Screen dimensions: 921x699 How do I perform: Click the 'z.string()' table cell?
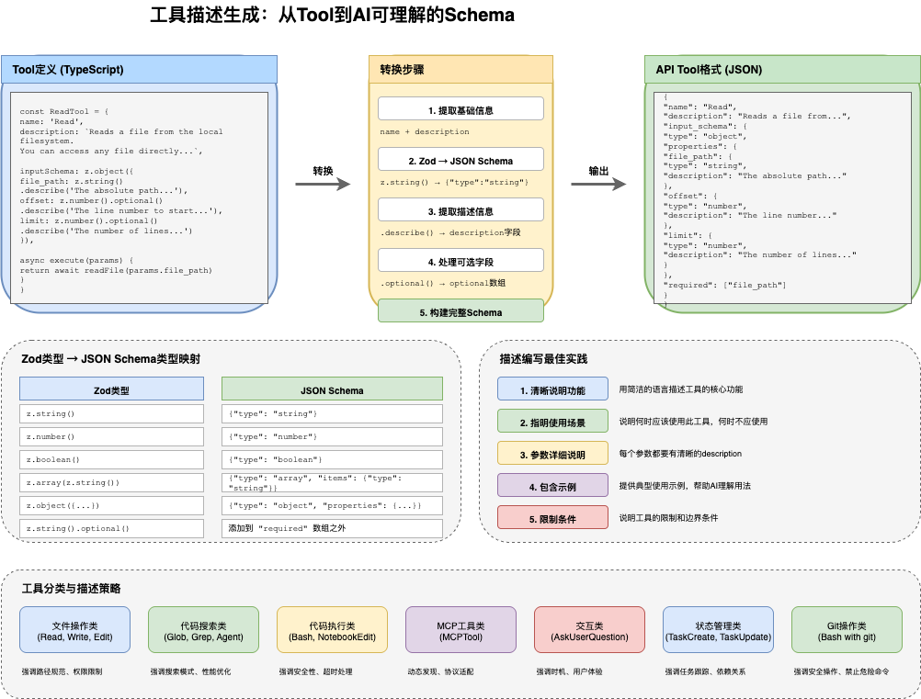tap(111, 413)
